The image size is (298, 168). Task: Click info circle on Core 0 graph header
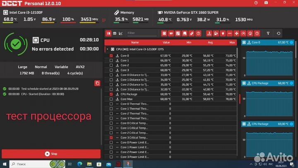291,42
